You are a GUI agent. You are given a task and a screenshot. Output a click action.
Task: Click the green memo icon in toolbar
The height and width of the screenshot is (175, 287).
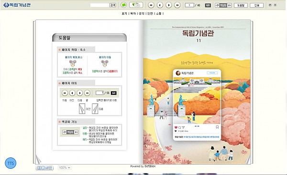click(x=123, y=5)
